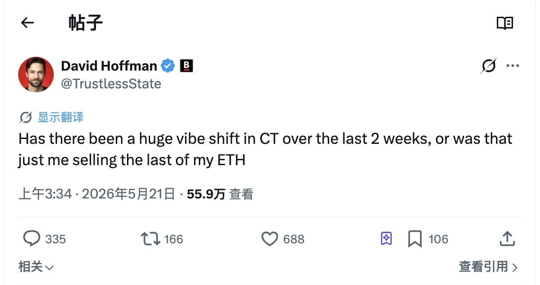Click the David Hoffman display name

tap(109, 66)
